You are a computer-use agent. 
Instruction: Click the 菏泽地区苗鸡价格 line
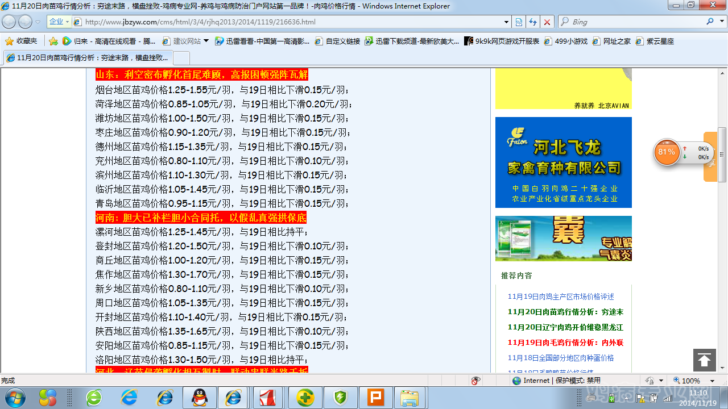[224, 104]
